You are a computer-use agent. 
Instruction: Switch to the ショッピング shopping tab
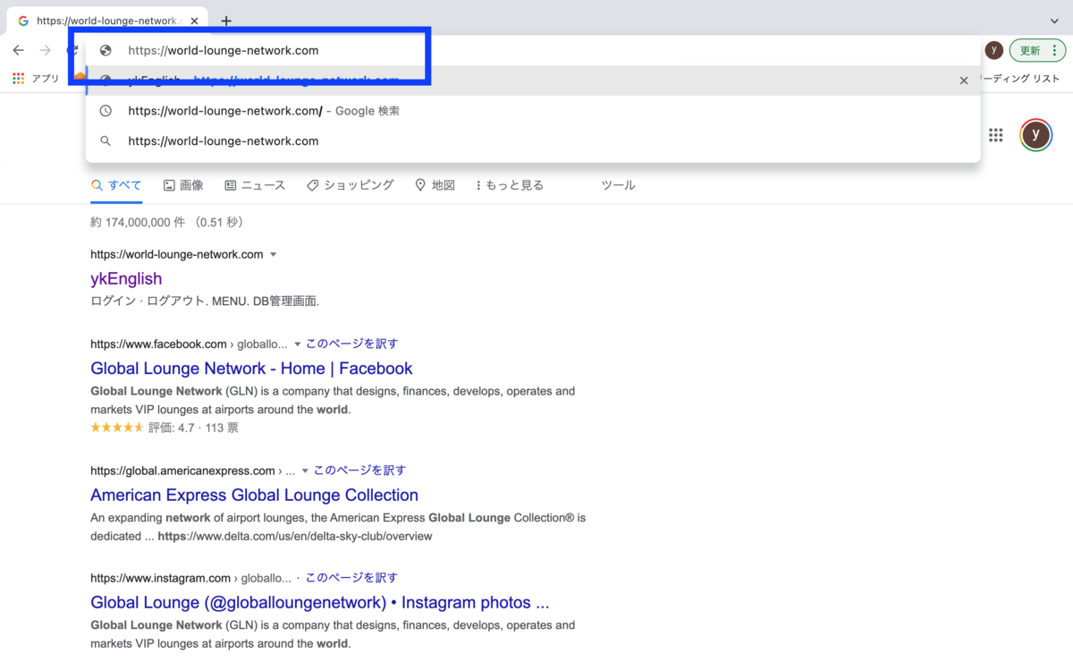click(x=350, y=185)
